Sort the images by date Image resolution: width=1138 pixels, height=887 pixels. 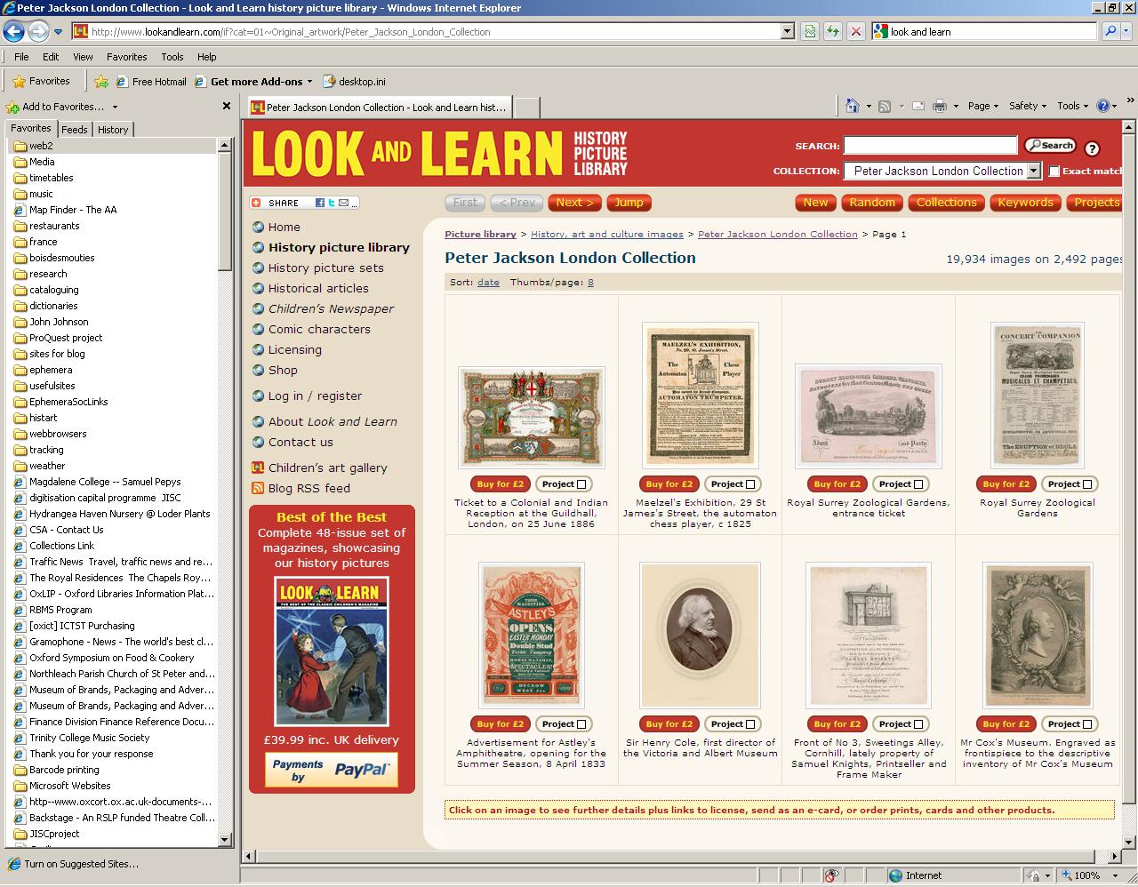click(488, 282)
